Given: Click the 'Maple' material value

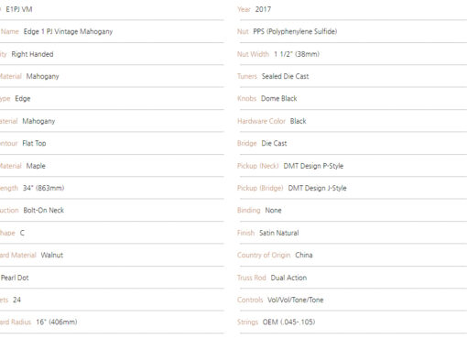Looking at the screenshot, I should point(36,166).
